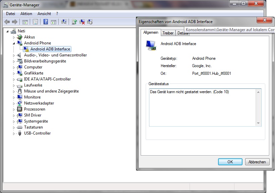Screen dimensions: 276x193
Task: Expand Audio-, Video- und Gamecontroller
Action: 14,55
